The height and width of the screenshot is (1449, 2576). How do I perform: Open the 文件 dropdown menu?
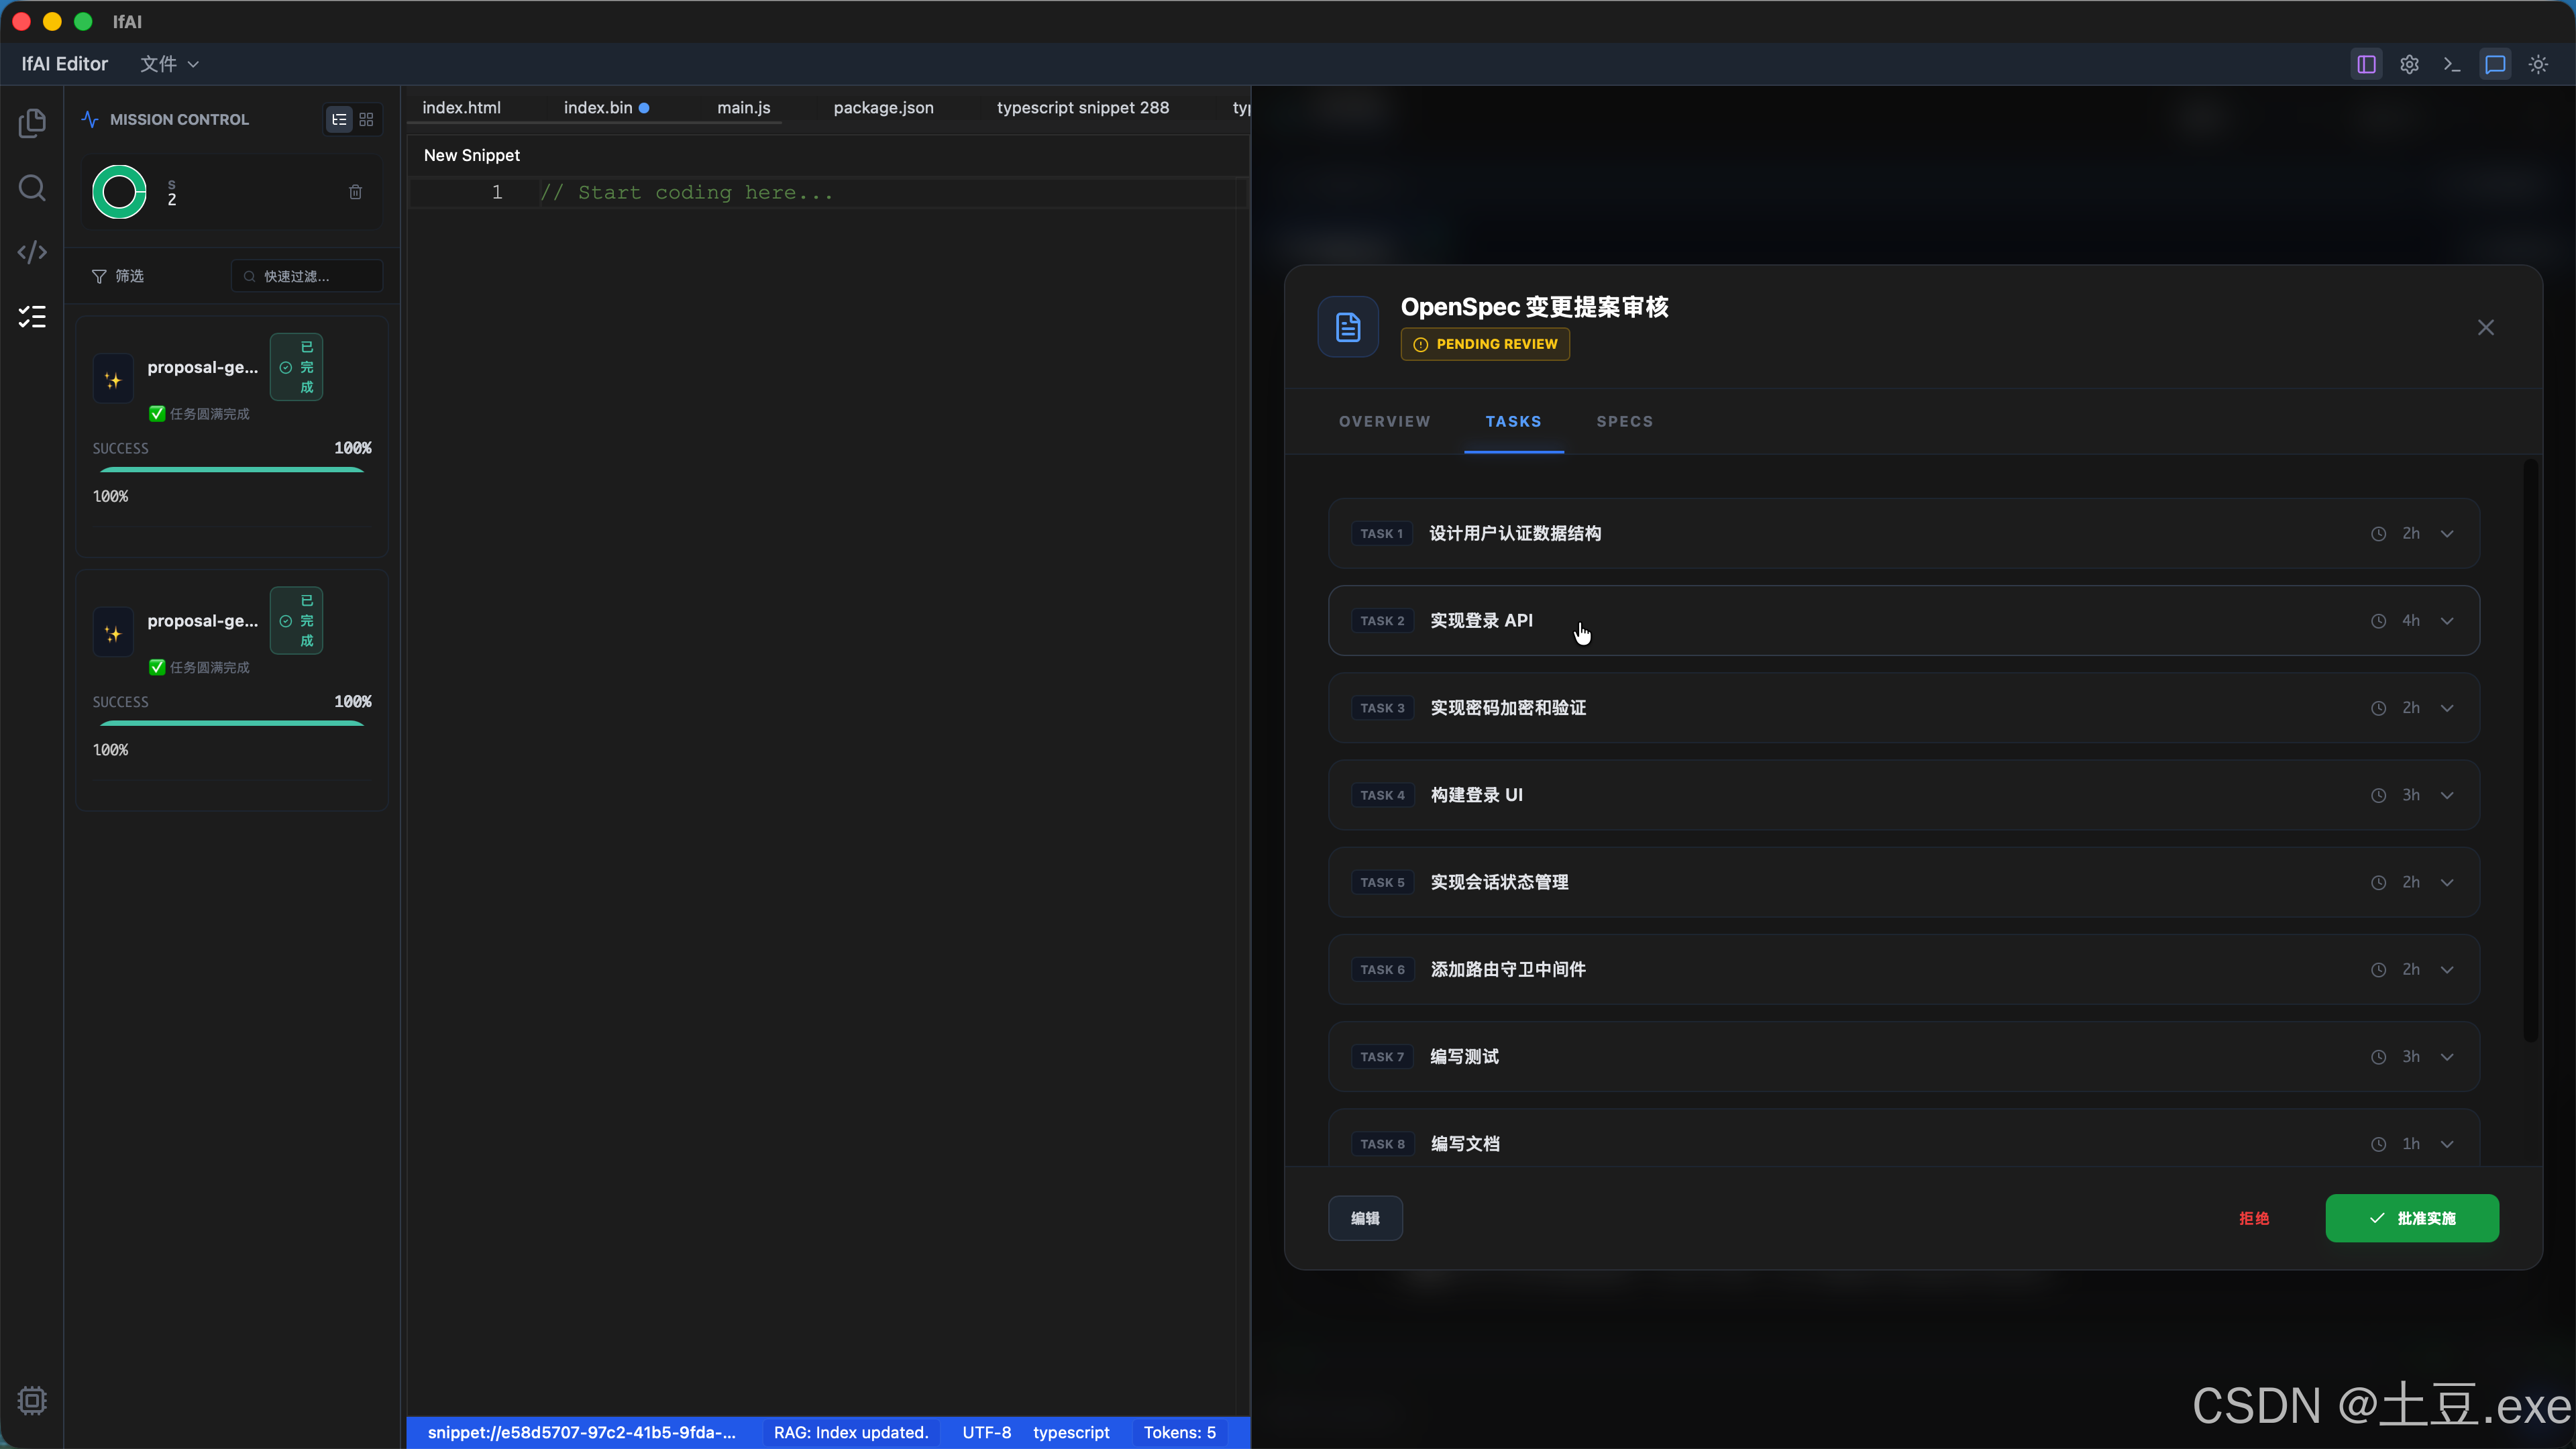tap(168, 64)
